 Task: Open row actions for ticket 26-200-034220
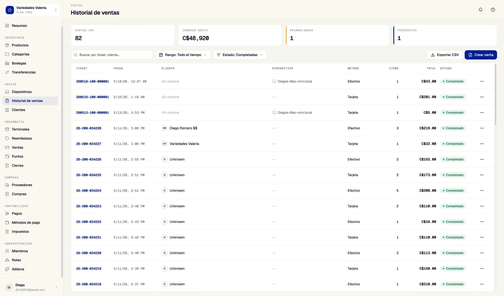[482, 253]
